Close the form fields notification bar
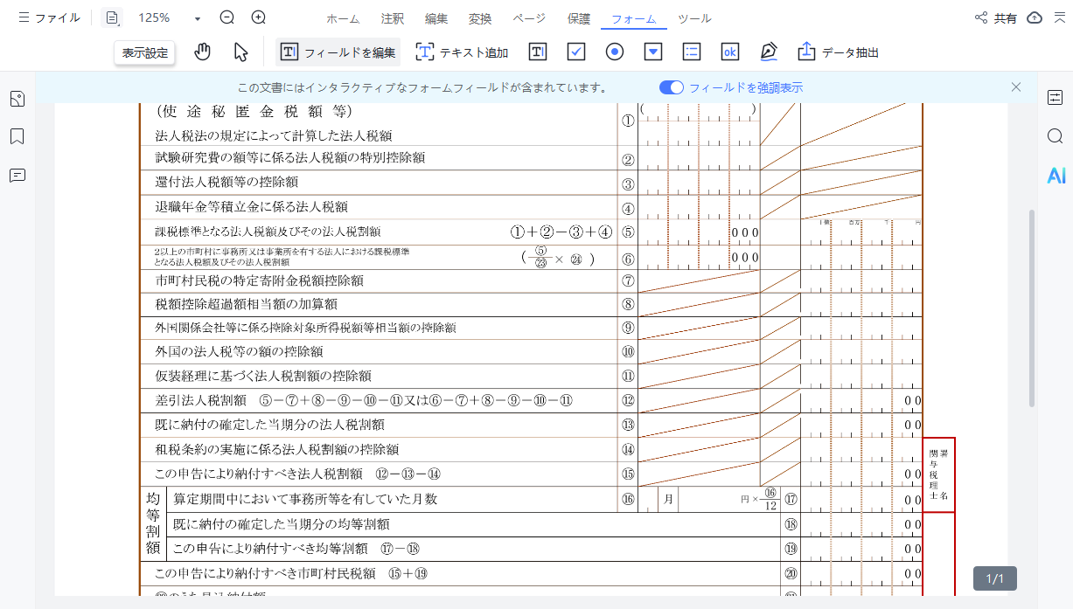This screenshot has width=1073, height=609. (1016, 87)
